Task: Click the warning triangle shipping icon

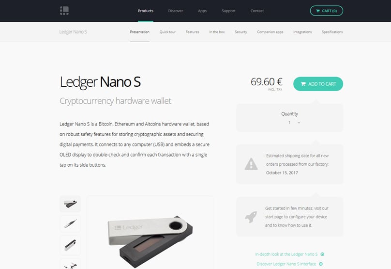Action: (x=251, y=164)
